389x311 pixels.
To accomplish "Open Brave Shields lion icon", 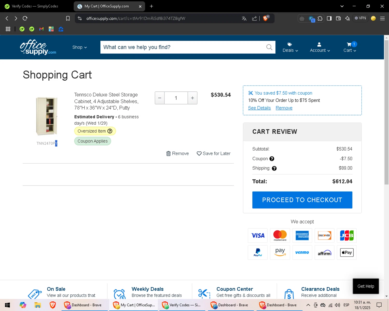I will (x=266, y=18).
